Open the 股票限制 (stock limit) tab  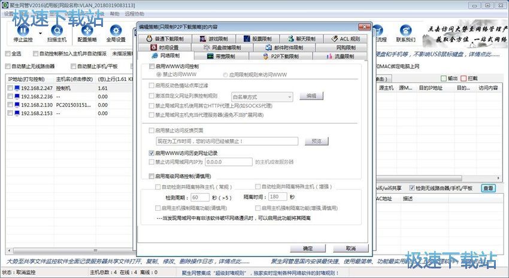click(257, 39)
